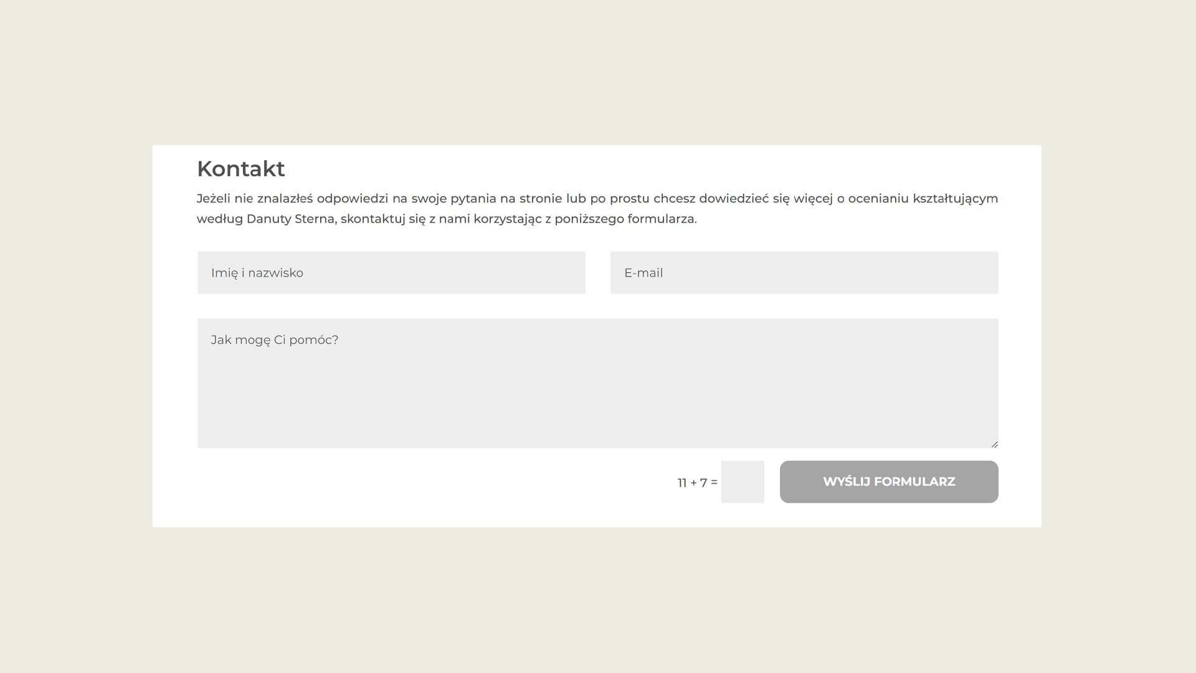
Task: Click the 'E-mail' placeholder text
Action: coord(643,273)
